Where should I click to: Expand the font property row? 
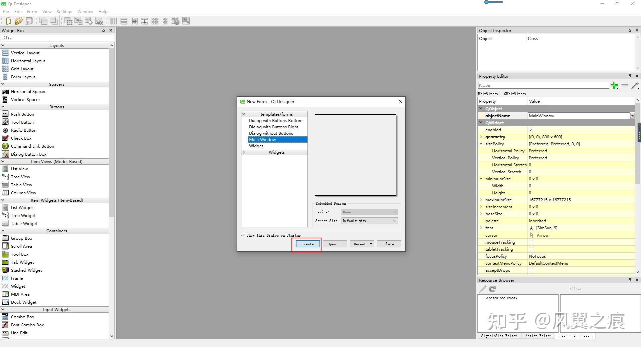point(481,228)
